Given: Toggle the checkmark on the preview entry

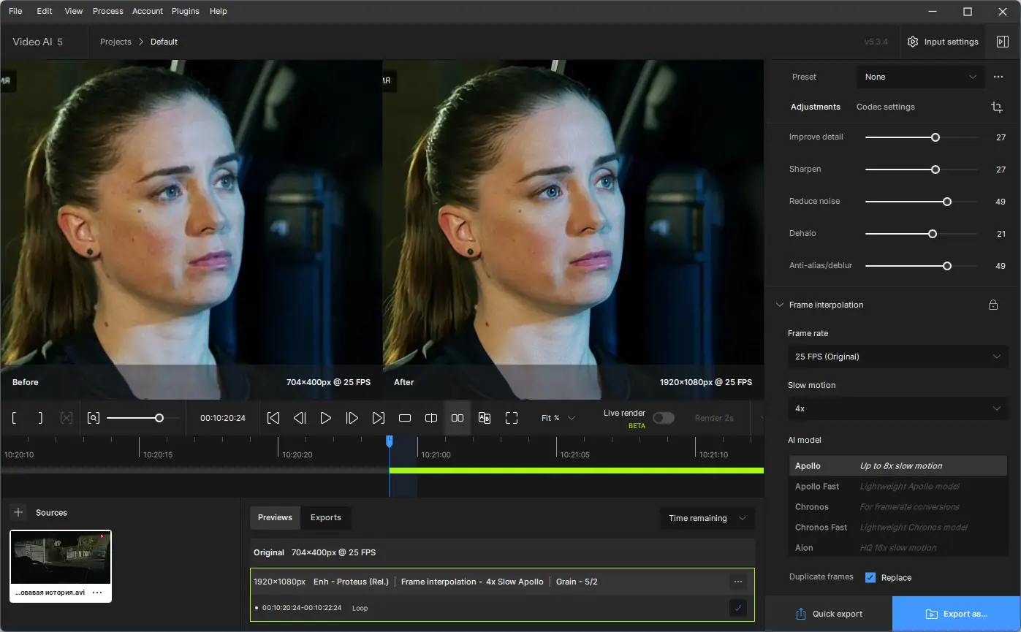Looking at the screenshot, I should click(x=738, y=607).
